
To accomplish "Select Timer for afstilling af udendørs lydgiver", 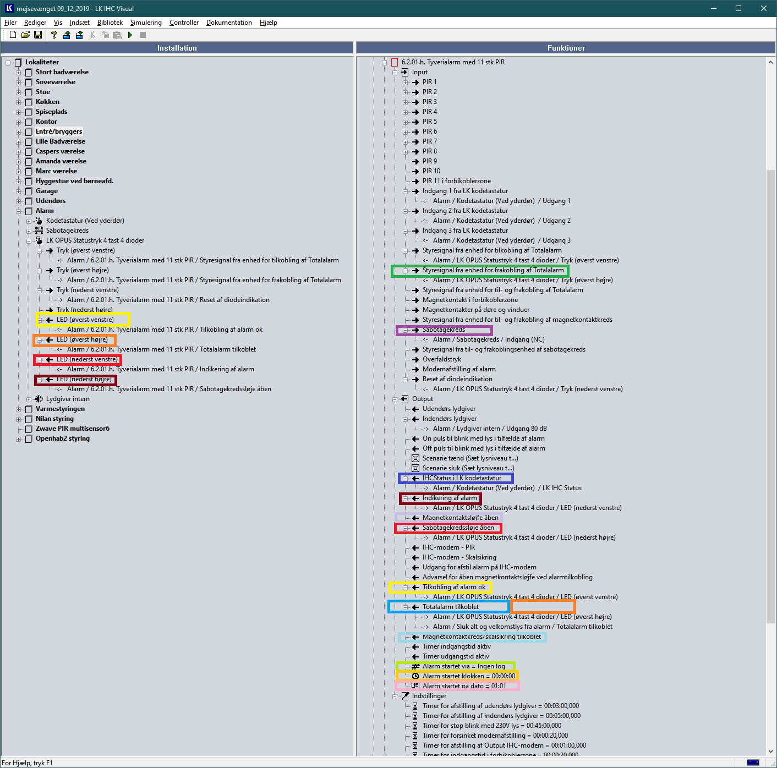I will click(x=500, y=706).
